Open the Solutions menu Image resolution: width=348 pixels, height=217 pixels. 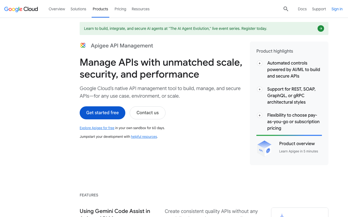point(78,9)
